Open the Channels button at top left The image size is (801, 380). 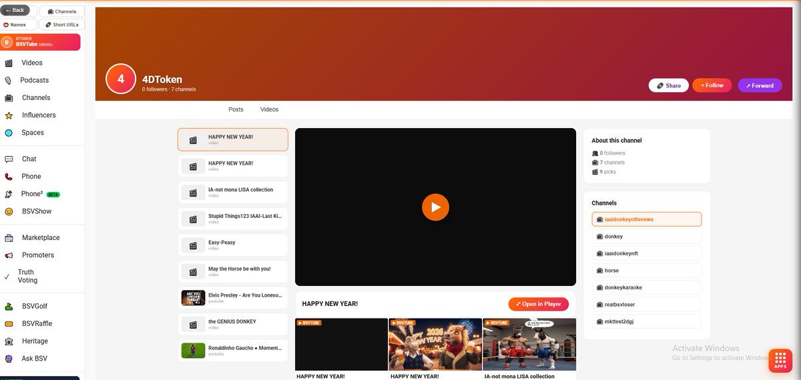[x=62, y=11]
